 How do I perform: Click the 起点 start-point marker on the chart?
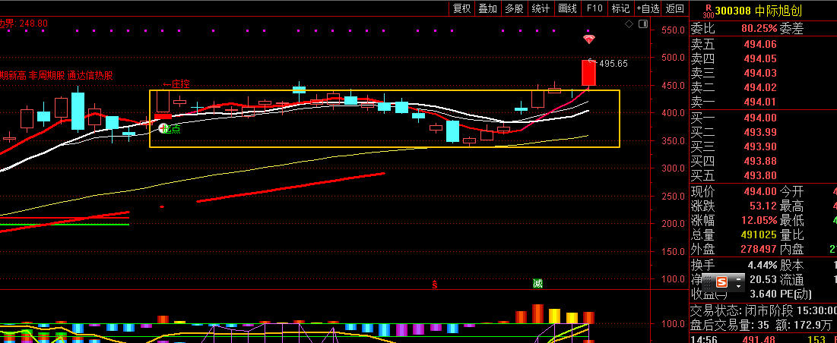[x=163, y=129]
